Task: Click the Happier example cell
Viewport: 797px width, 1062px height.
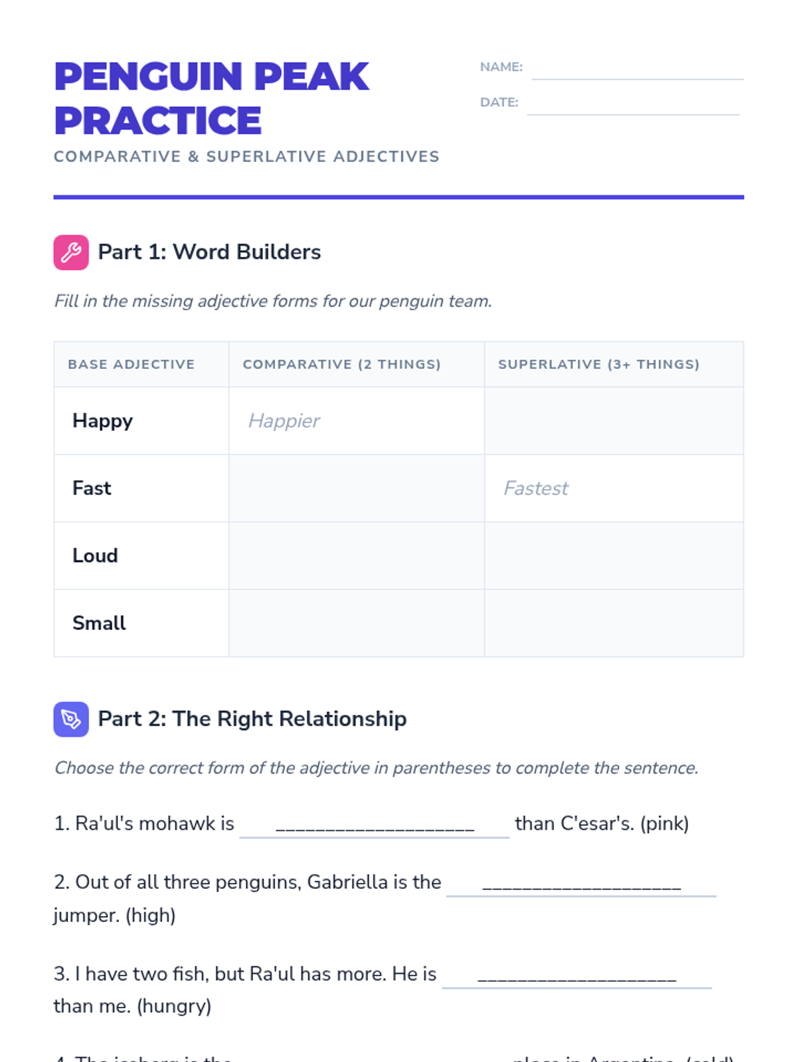Action: coord(357,421)
